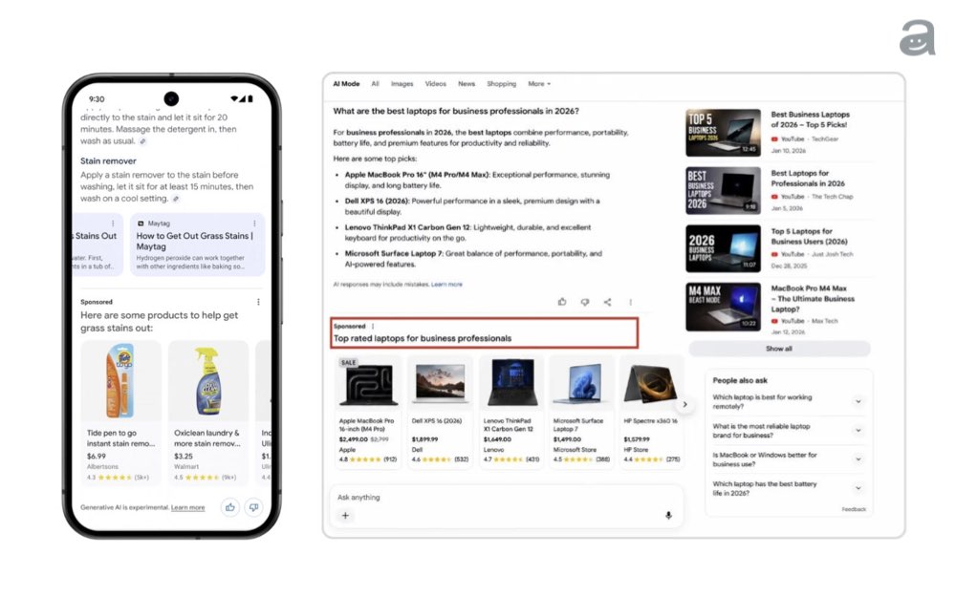Open options dots on the Maytag card
Viewport: 956px width, 597px height.
pyautogui.click(x=254, y=224)
